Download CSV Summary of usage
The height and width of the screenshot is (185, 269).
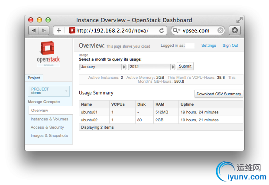click(219, 94)
